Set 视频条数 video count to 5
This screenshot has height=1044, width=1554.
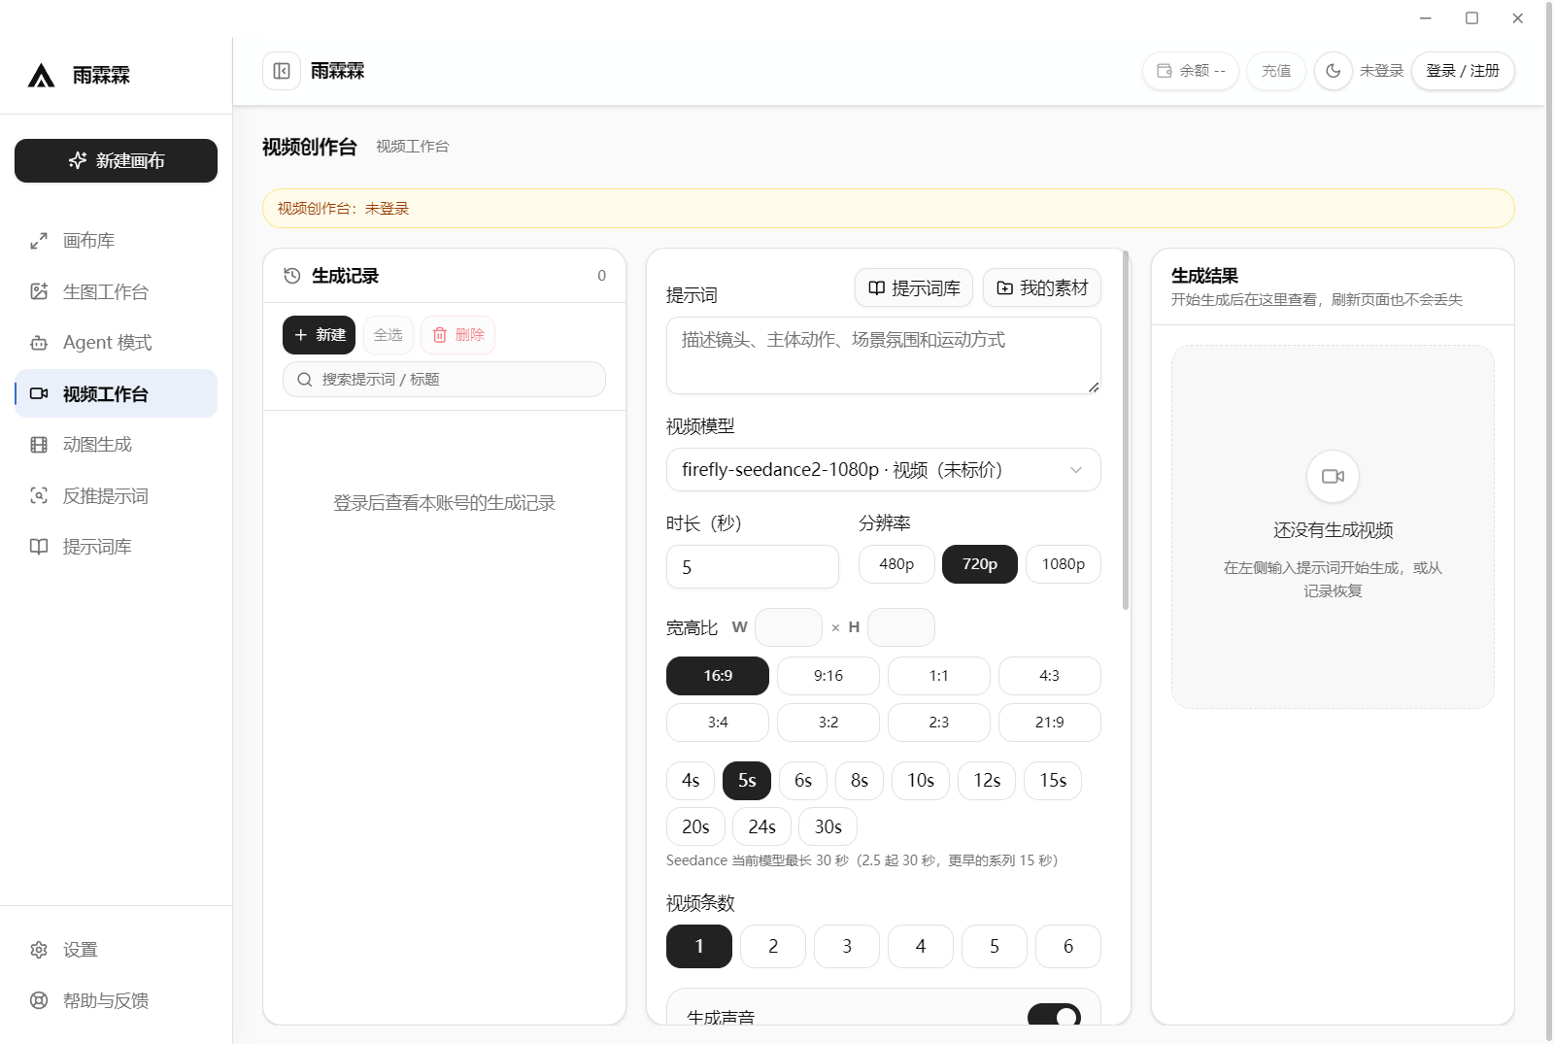(x=995, y=947)
